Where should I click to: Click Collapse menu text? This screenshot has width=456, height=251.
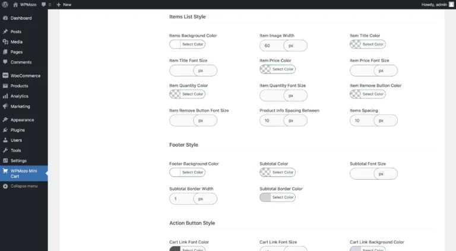click(24, 186)
